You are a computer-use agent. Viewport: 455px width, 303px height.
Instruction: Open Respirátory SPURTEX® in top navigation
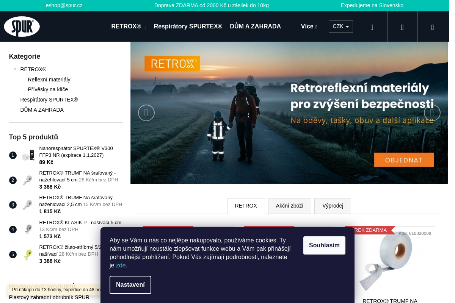pos(188,27)
